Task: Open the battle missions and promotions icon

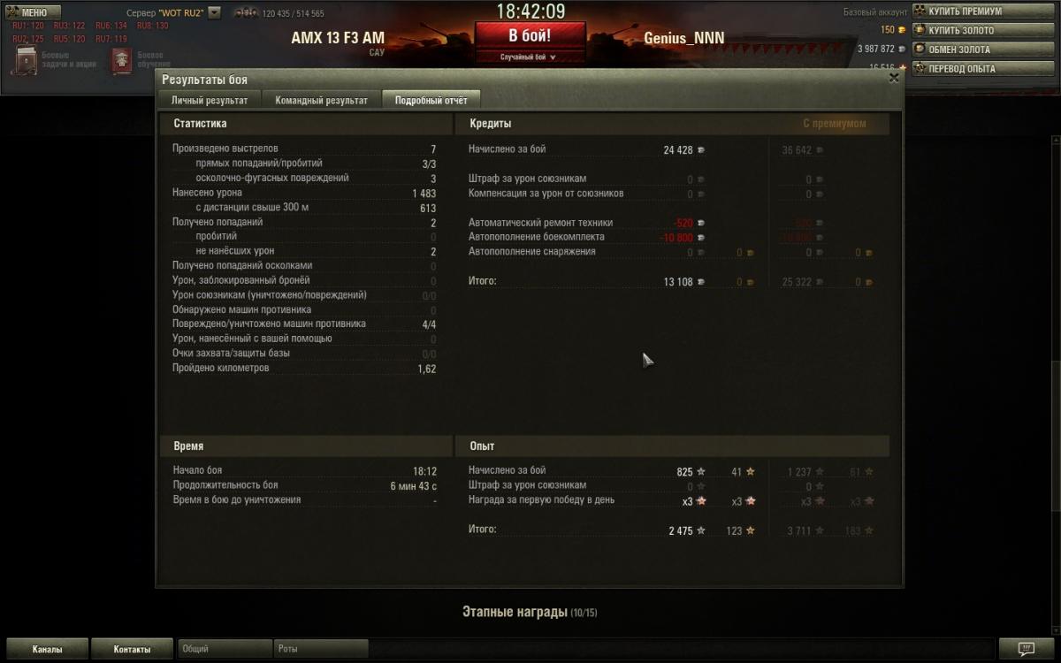Action: [x=24, y=60]
